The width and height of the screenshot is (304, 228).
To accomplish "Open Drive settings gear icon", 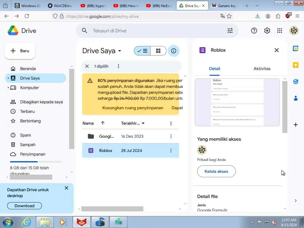I will coord(267,31).
